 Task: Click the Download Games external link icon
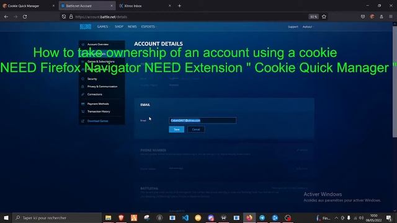pyautogui.click(x=83, y=121)
